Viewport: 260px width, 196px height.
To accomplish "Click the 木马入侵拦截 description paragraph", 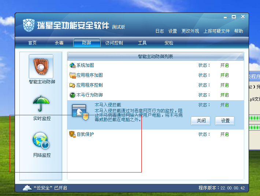I will [x=139, y=115].
